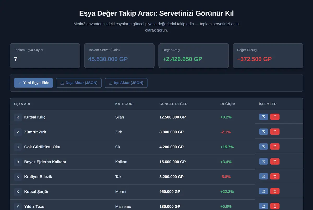Edit the Kutsal Şarjör item
Viewport: 313px width, 210px height.
tap(263, 191)
